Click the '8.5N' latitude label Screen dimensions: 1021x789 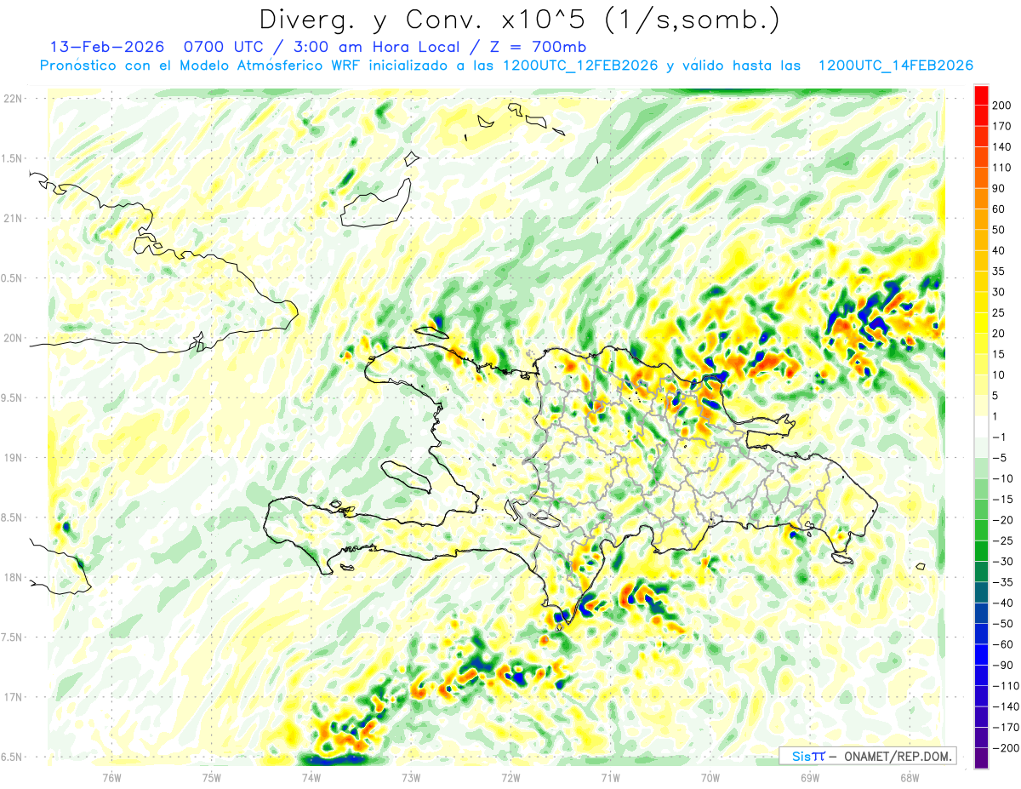[11, 517]
